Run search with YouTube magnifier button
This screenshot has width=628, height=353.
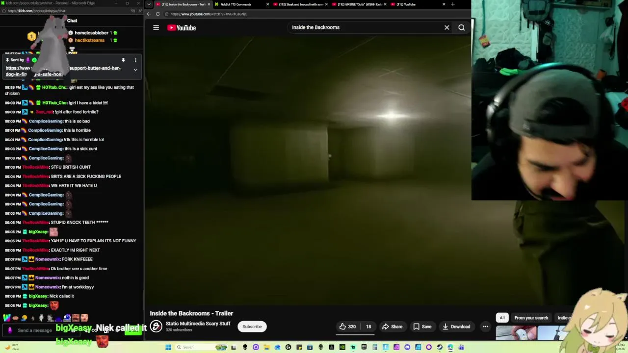pyautogui.click(x=462, y=27)
